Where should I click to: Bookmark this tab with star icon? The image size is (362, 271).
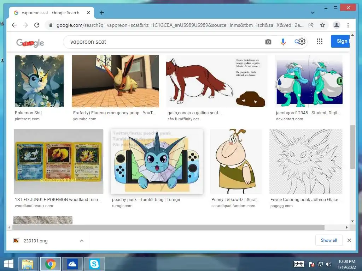[322, 25]
